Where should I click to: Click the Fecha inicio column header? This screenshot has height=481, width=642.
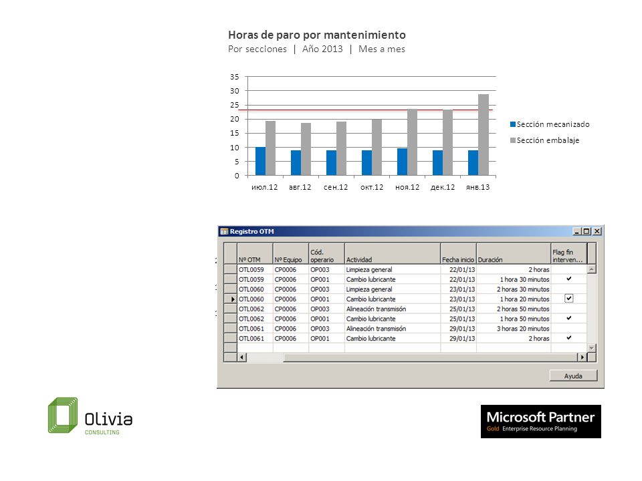pos(459,254)
